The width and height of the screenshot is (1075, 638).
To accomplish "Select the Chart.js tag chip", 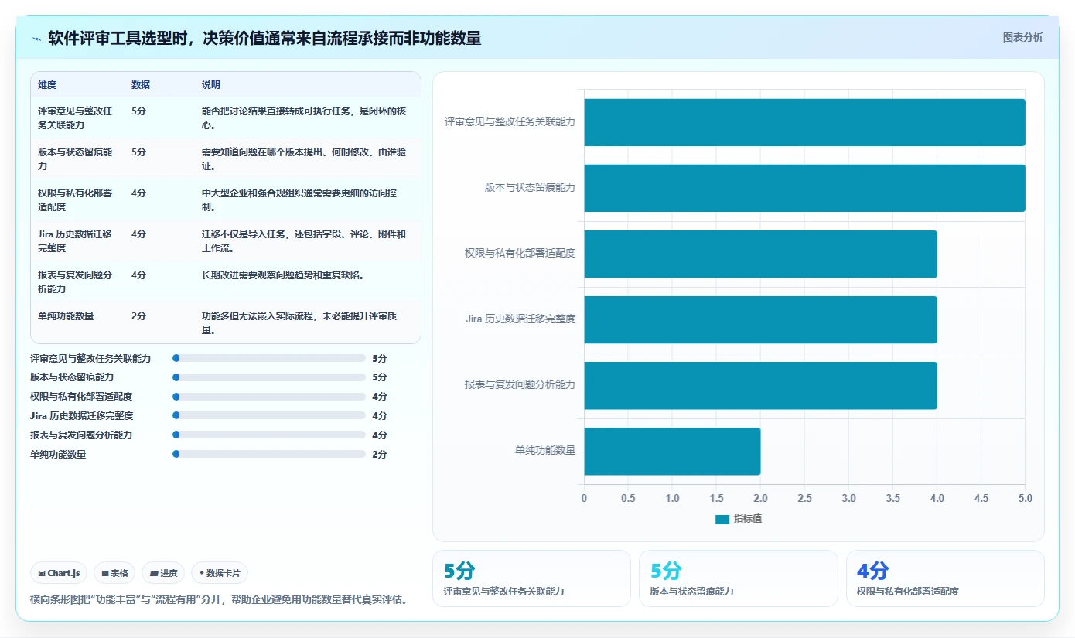I will click(59, 573).
